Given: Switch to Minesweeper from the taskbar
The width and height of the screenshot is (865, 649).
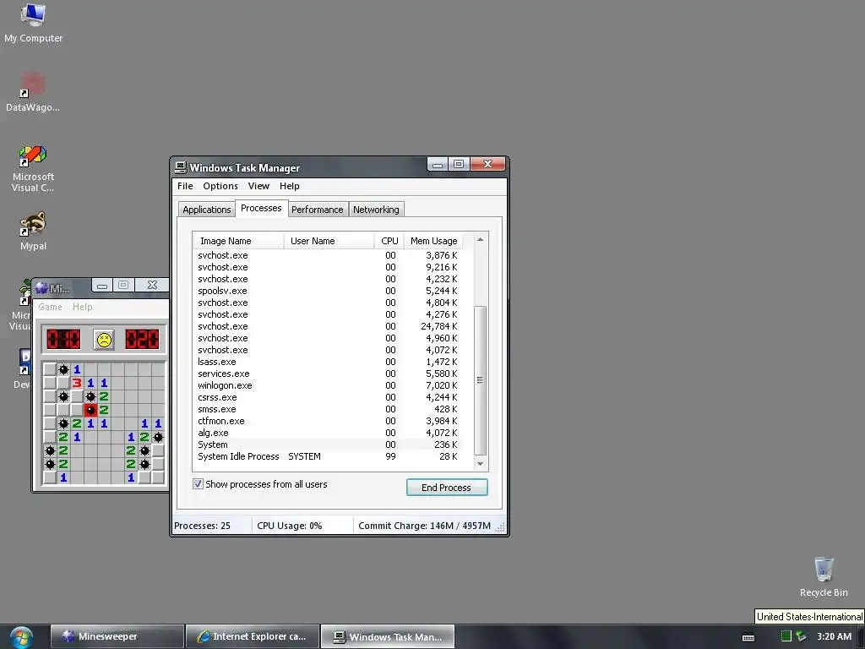Looking at the screenshot, I should (117, 637).
